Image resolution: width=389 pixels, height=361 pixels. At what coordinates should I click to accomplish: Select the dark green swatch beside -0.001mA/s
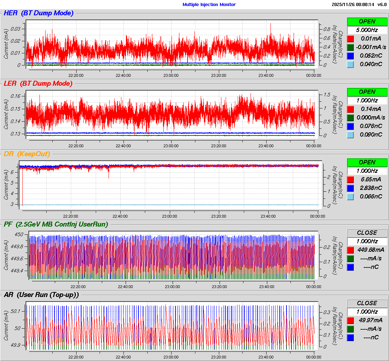tap(351, 47)
